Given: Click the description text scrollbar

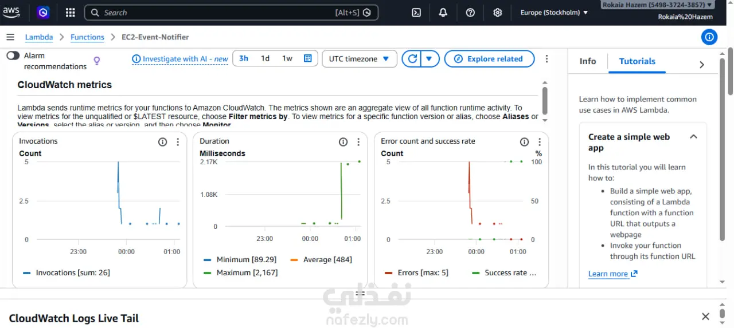Looking at the screenshot, I should (x=544, y=101).
